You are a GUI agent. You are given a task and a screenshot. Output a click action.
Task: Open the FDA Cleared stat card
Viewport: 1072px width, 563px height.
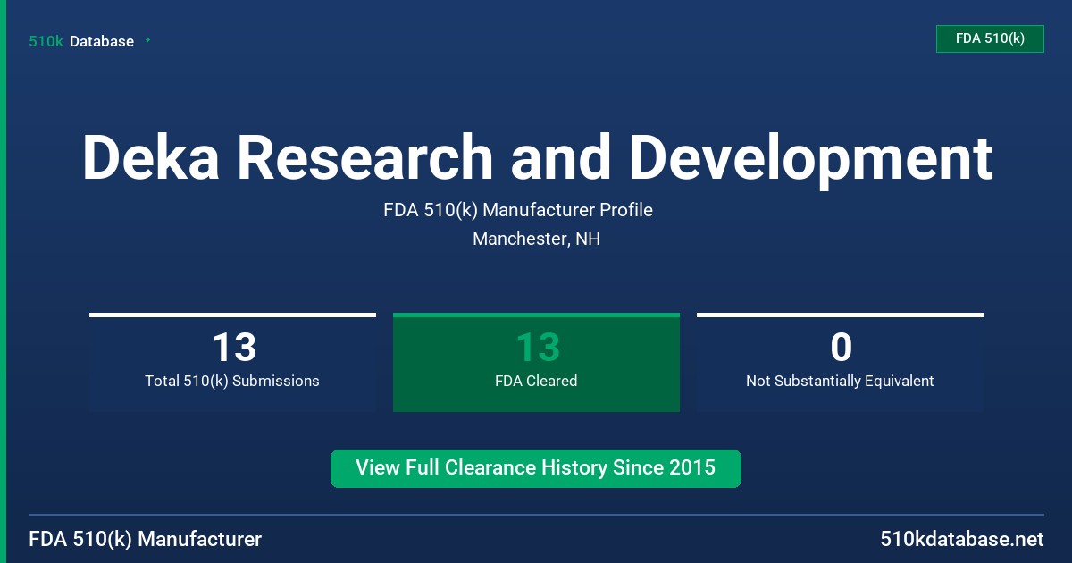click(x=536, y=362)
